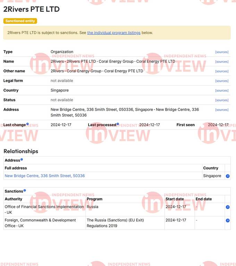Open arrow icon for Office of Financial Sanctions row

(x=228, y=207)
